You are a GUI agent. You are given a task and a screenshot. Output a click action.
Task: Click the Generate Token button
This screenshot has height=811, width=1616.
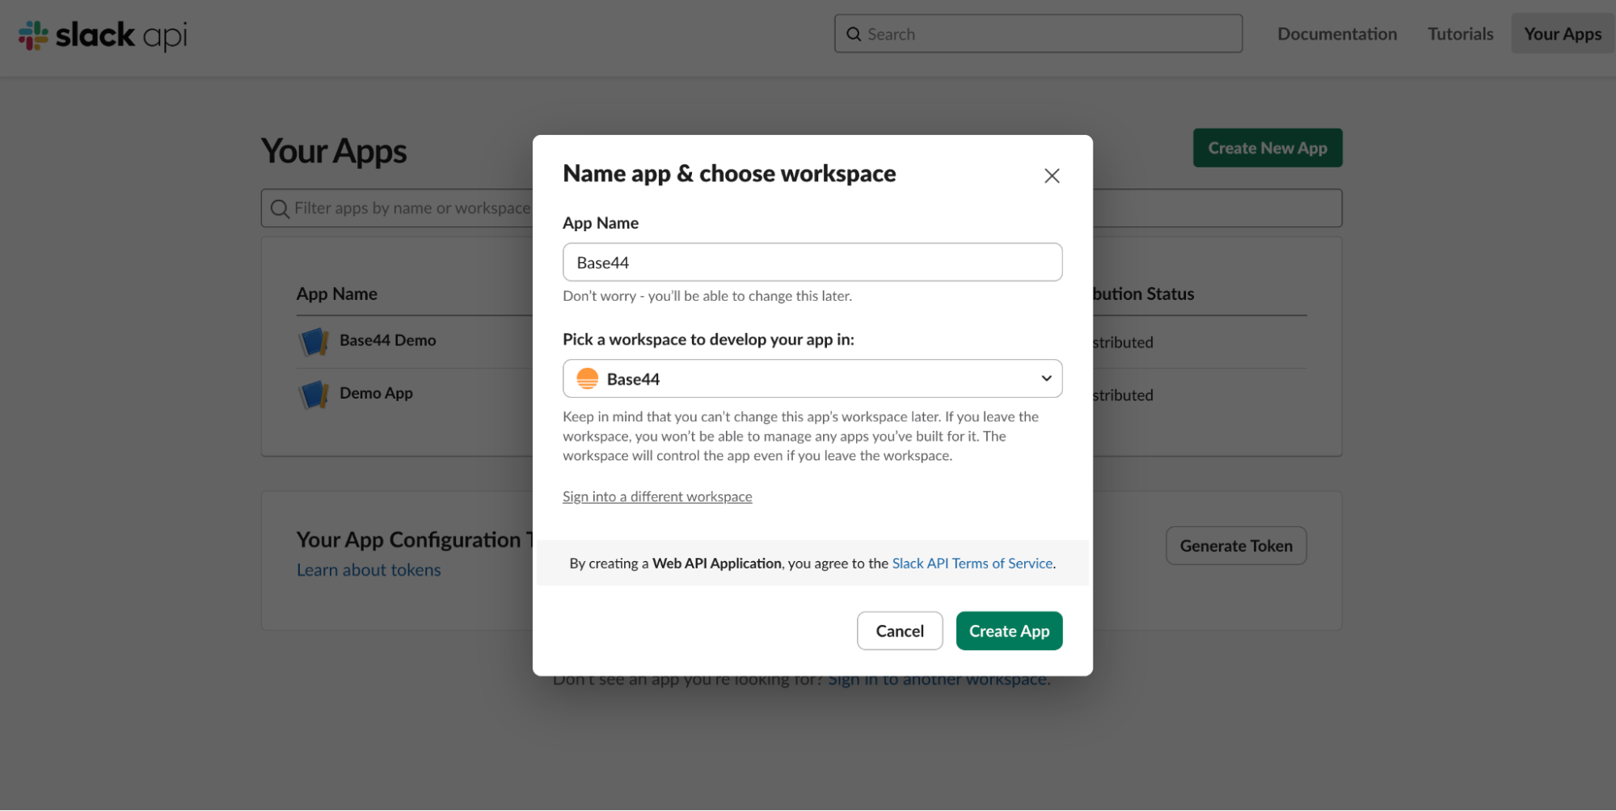1235,546
